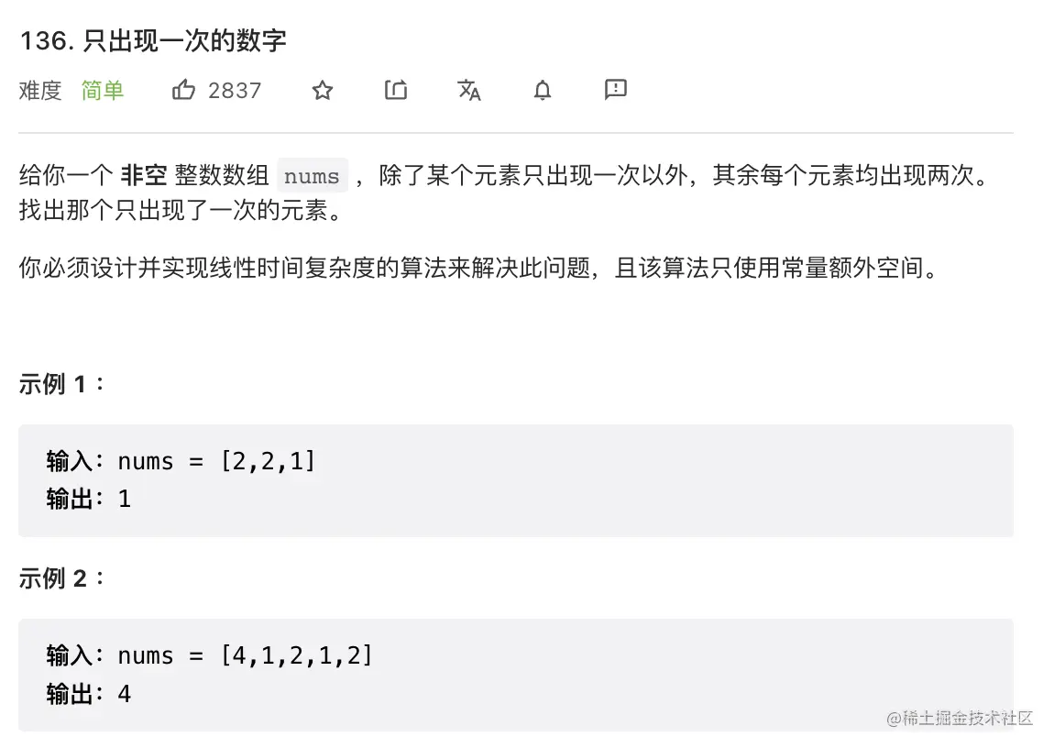1054x748 pixels.
Task: Click the 难度 label text
Action: (40, 90)
